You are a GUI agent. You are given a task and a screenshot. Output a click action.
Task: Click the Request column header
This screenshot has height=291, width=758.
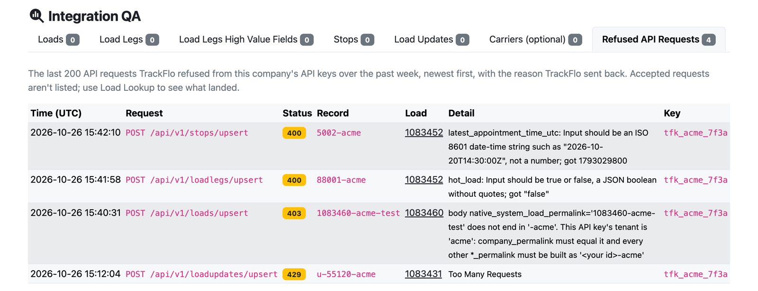click(144, 113)
